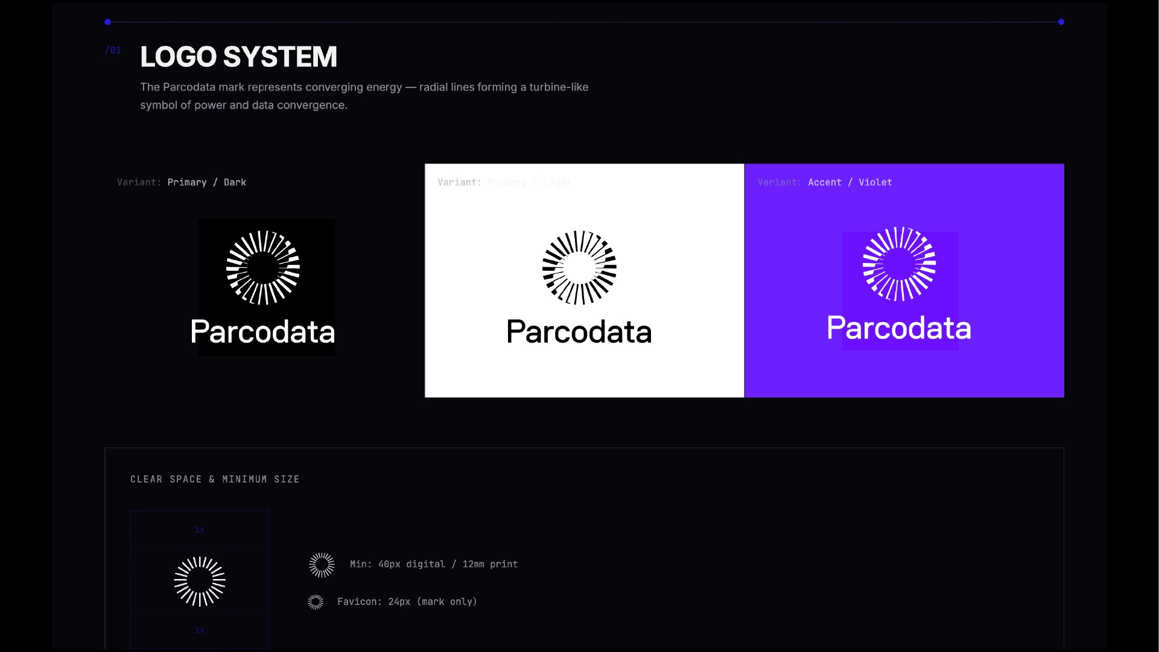Click the LOGO SYSTEM heading
This screenshot has height=652, width=1159.
[238, 57]
